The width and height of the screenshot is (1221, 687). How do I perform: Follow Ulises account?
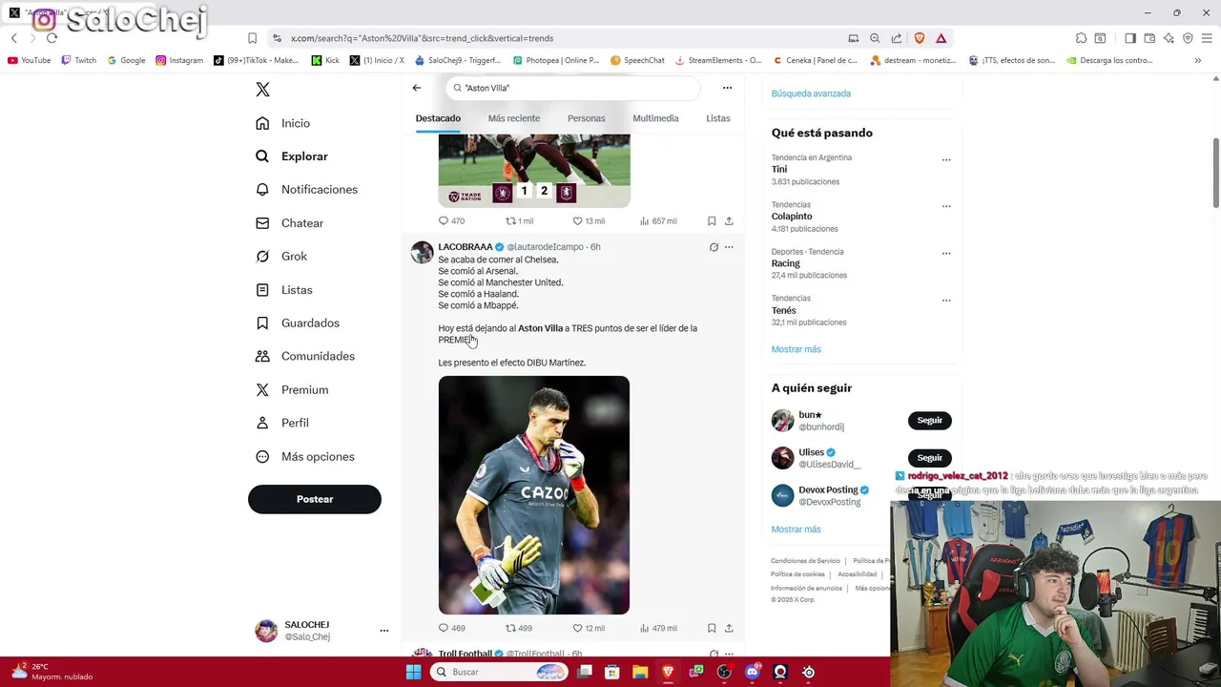(x=930, y=458)
